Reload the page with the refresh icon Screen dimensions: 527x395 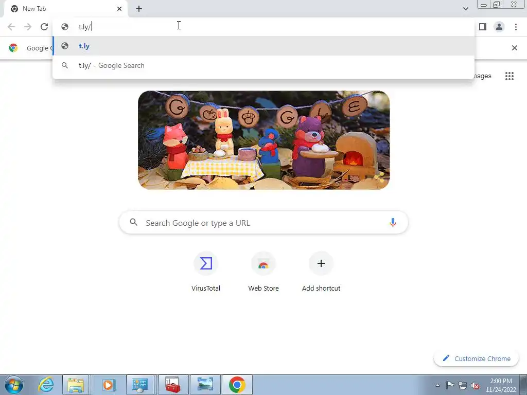[x=44, y=27]
